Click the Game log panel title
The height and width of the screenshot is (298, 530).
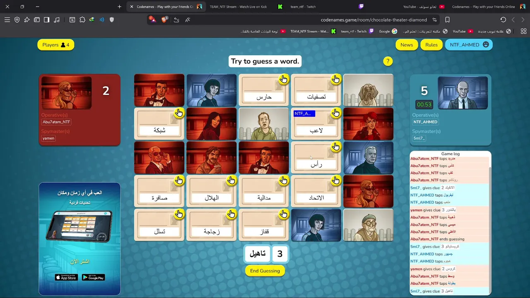point(450,154)
